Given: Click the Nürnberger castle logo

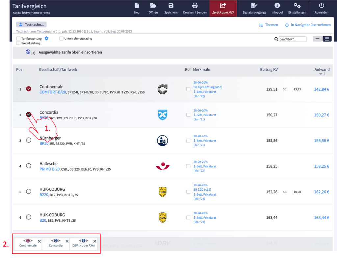Looking at the screenshot, I should click(163, 141).
